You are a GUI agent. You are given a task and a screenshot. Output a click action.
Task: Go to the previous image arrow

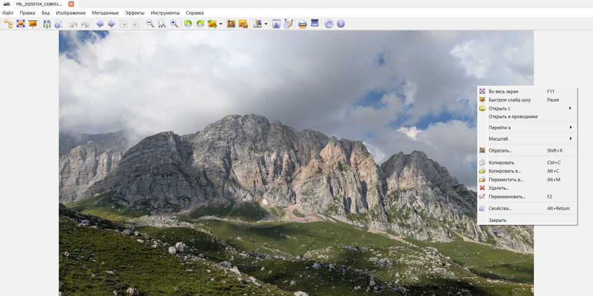pyautogui.click(x=100, y=24)
